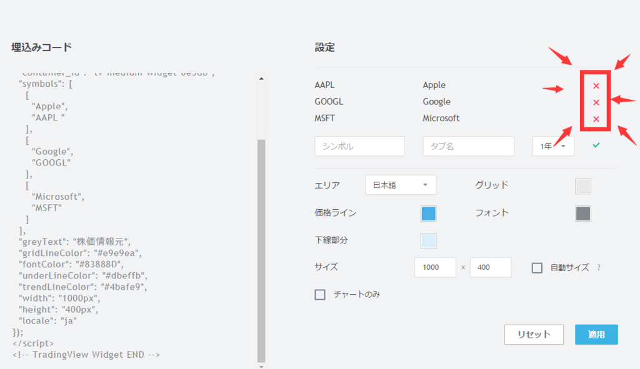The width and height of the screenshot is (640, 369).
Task: Click the scrollbar up arrow in code panel
Action: click(x=261, y=78)
